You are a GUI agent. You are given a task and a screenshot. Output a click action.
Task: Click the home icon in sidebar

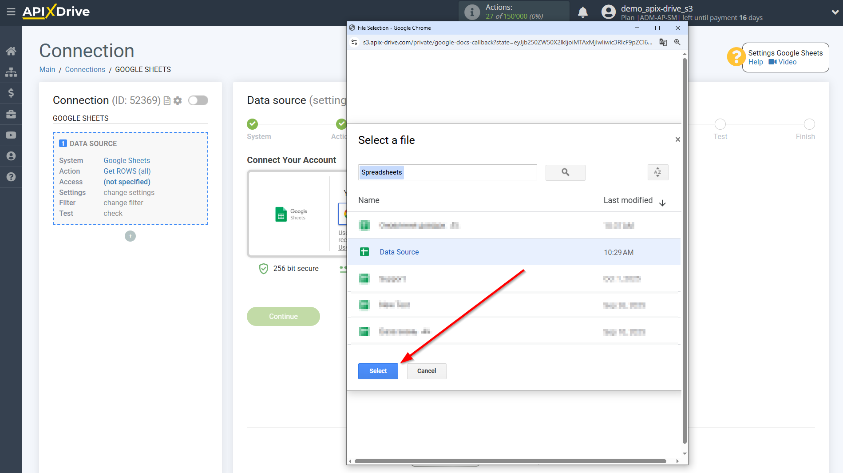11,51
